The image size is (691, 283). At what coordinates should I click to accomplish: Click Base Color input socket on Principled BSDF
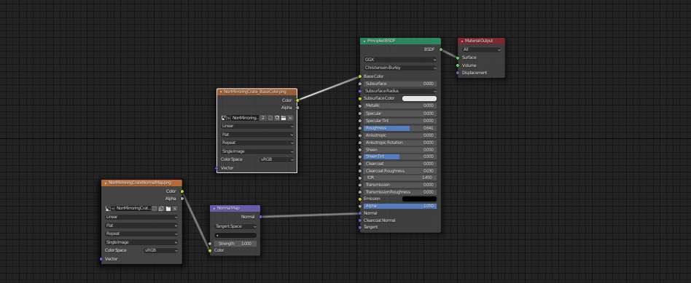click(x=360, y=76)
